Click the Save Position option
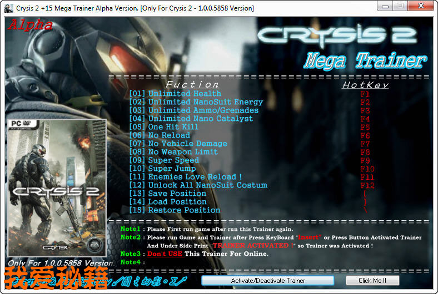Screen dimensions: 438x294 tap(168, 194)
